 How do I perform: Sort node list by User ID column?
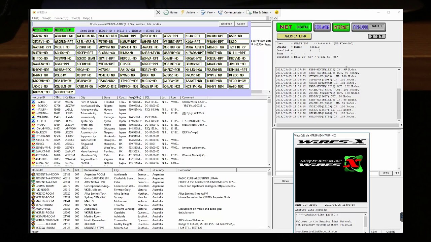pyautogui.click(x=41, y=97)
